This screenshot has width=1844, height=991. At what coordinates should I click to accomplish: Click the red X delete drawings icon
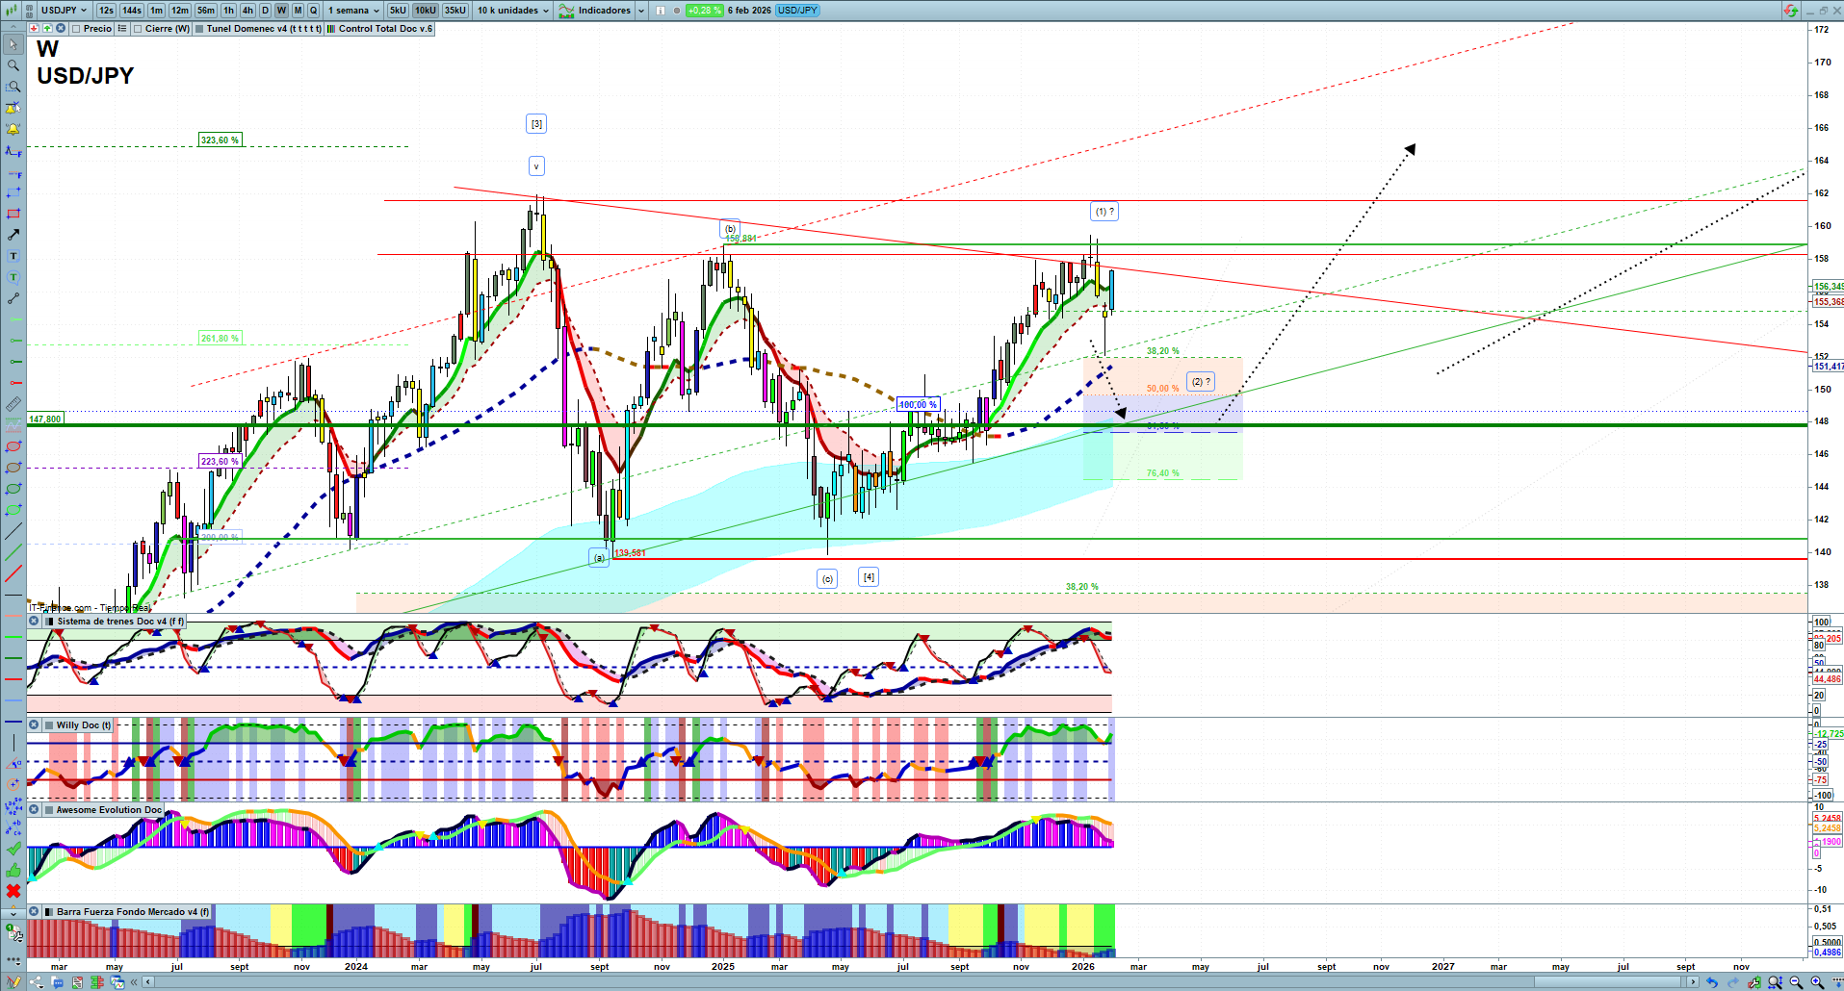13,891
